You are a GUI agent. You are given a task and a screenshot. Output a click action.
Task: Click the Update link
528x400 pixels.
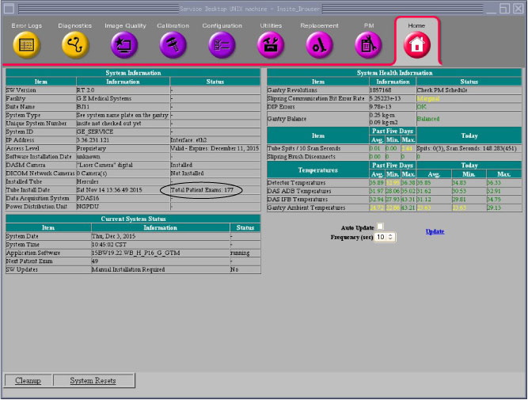pyautogui.click(x=435, y=231)
